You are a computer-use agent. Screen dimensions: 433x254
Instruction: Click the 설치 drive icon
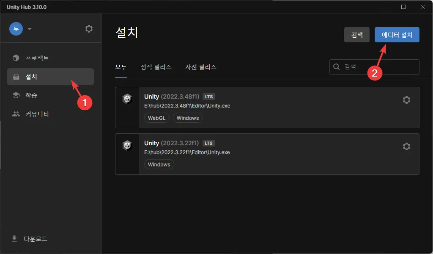point(16,77)
